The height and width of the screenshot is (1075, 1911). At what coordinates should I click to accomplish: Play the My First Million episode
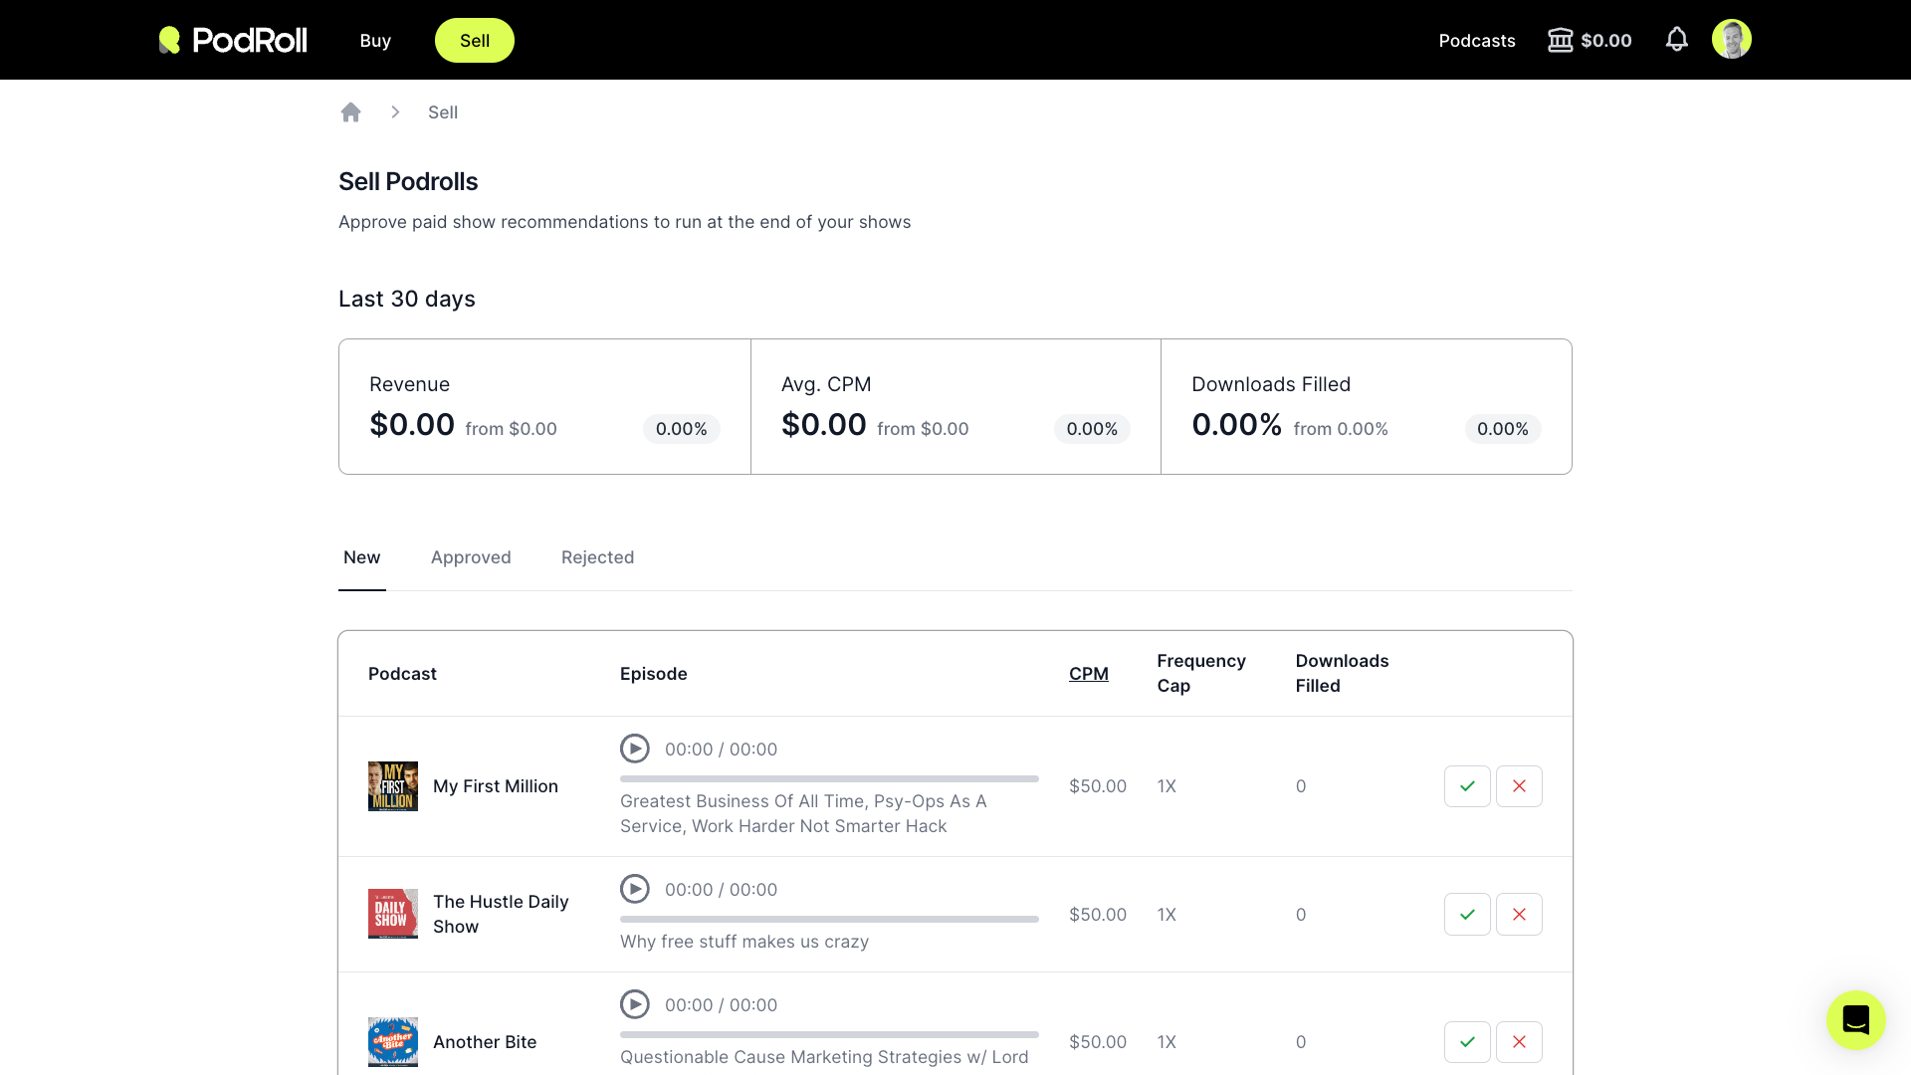point(635,749)
